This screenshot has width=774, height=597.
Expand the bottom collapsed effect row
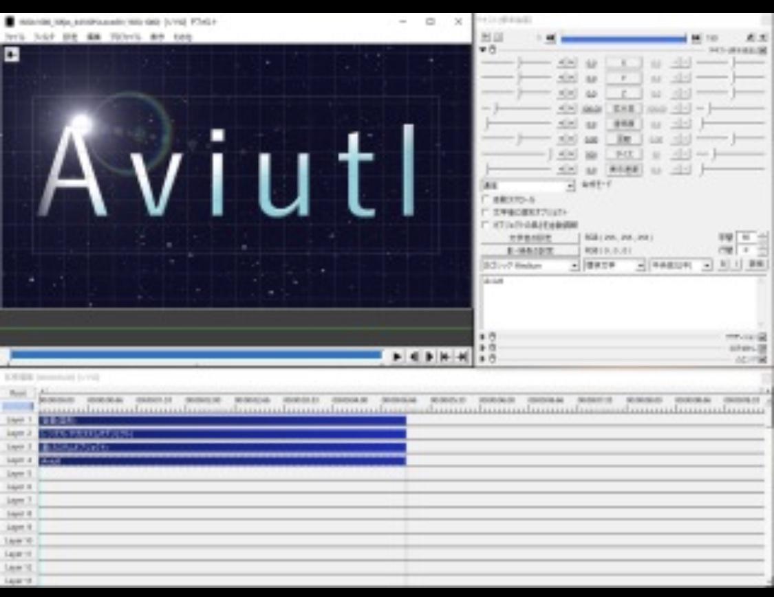pos(483,359)
